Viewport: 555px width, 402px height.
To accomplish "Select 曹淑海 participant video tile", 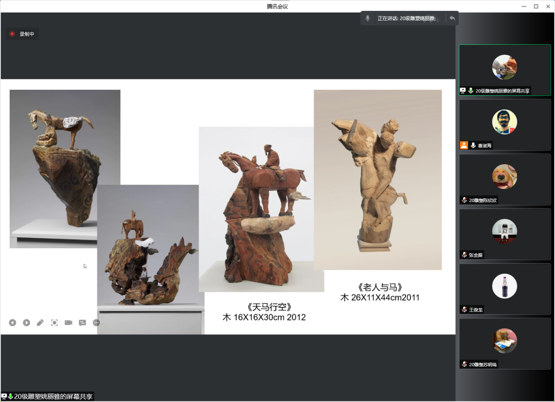I will coord(505,124).
